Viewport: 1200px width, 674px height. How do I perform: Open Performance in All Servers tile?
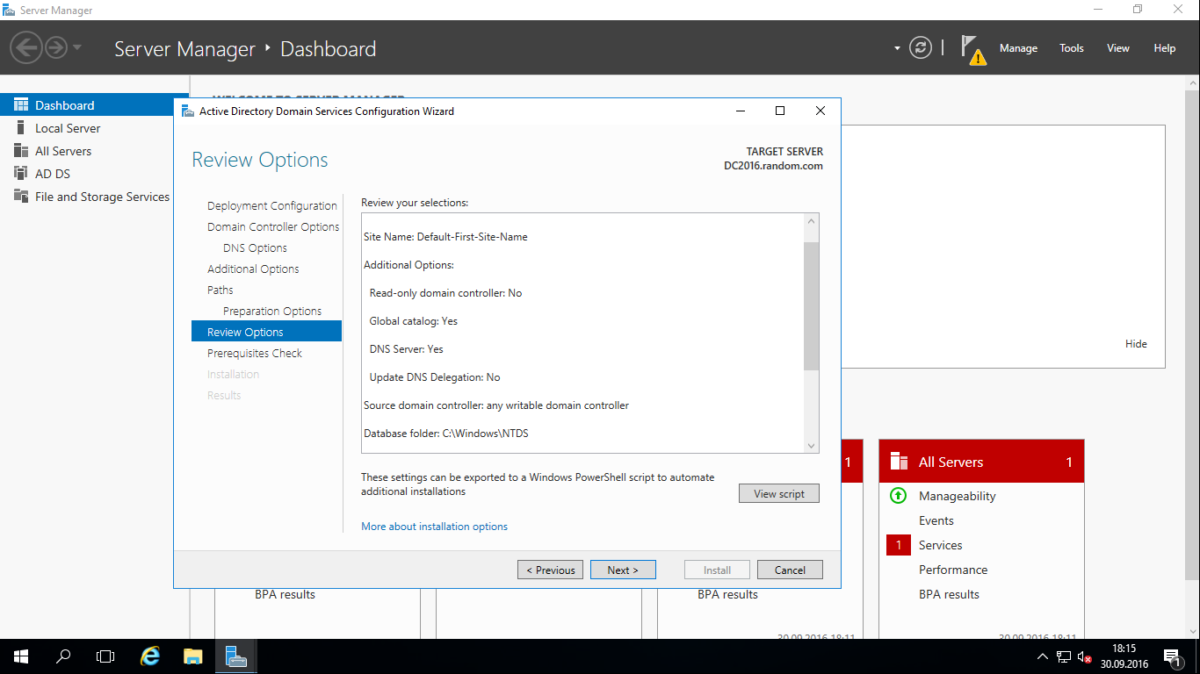click(x=953, y=570)
